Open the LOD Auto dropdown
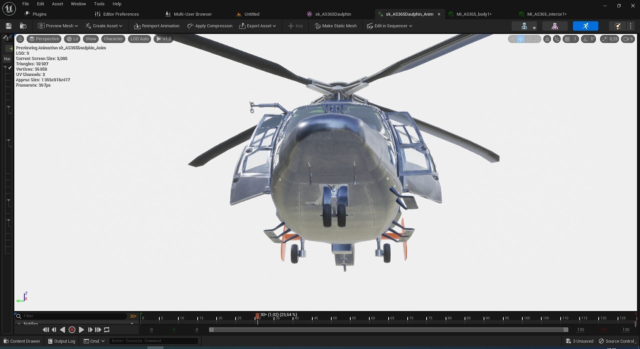The width and height of the screenshot is (640, 349). [x=140, y=39]
